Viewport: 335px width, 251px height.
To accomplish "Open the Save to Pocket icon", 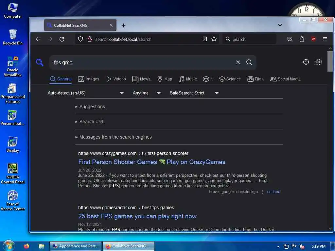I will tap(290, 39).
